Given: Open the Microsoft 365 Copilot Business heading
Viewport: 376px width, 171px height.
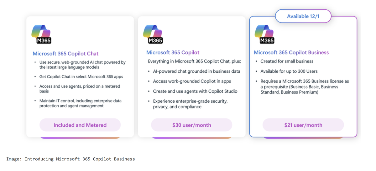Looking at the screenshot, I should pos(291,52).
